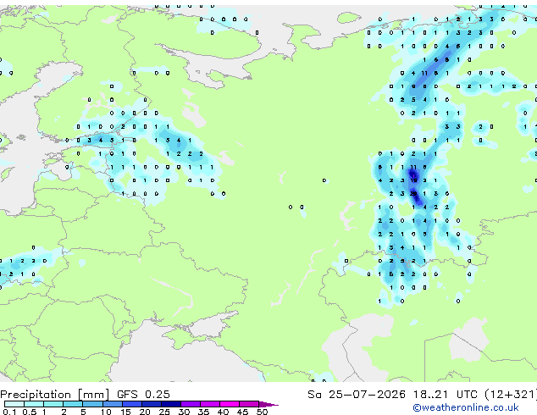Click the legend label '15'
Viewport: 537px width, 415px height.
point(125,412)
